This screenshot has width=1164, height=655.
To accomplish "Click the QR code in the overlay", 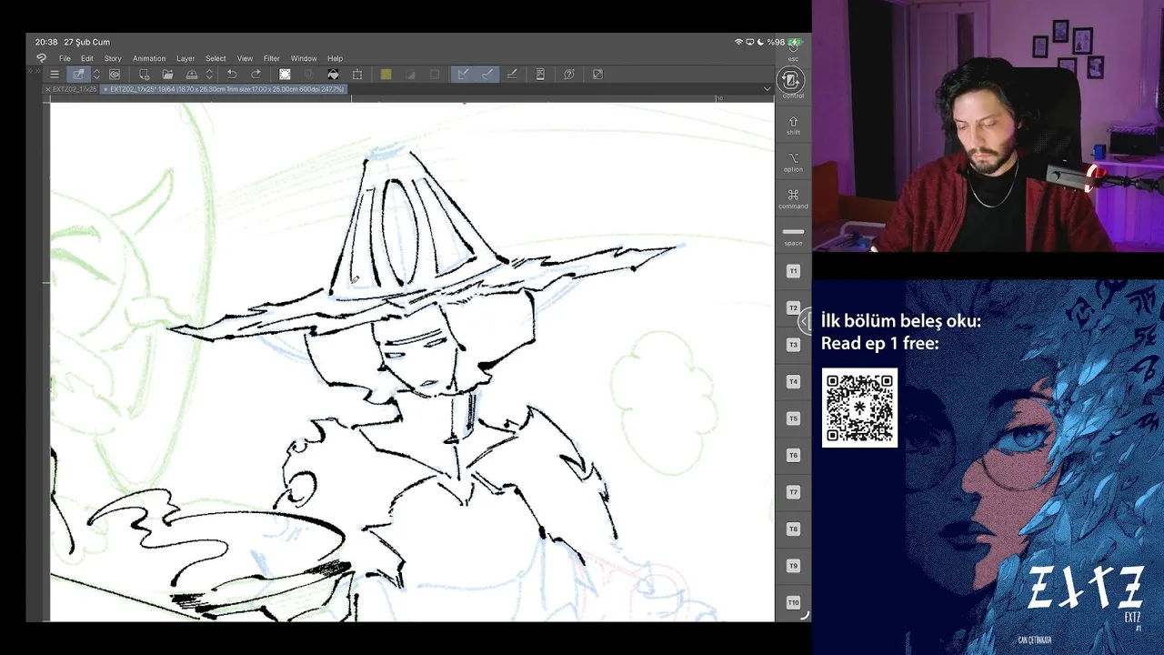I will (859, 408).
